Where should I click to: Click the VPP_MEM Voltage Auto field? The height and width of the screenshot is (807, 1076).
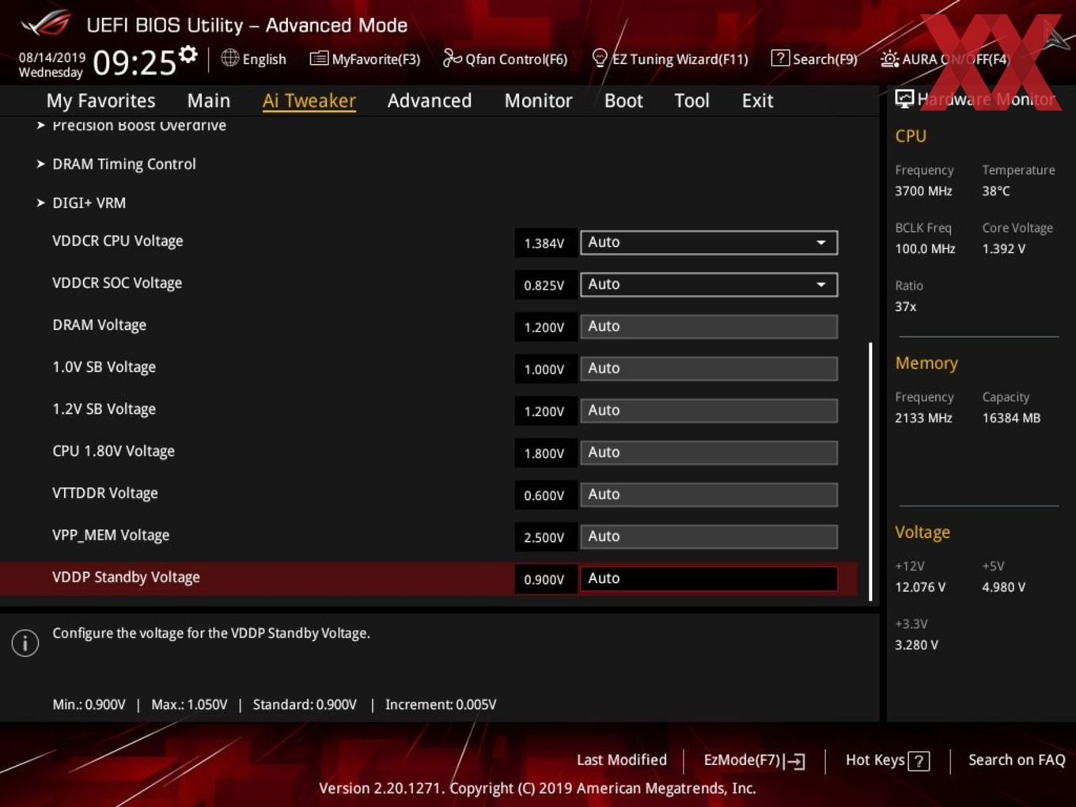pos(709,536)
